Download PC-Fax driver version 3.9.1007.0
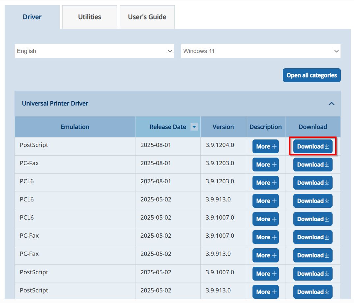Screen dimensions: 354x303 (312, 237)
